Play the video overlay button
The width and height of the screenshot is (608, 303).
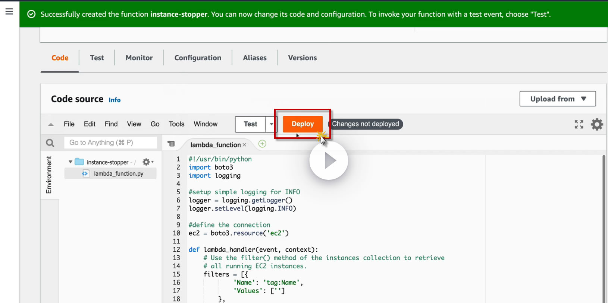tap(329, 161)
